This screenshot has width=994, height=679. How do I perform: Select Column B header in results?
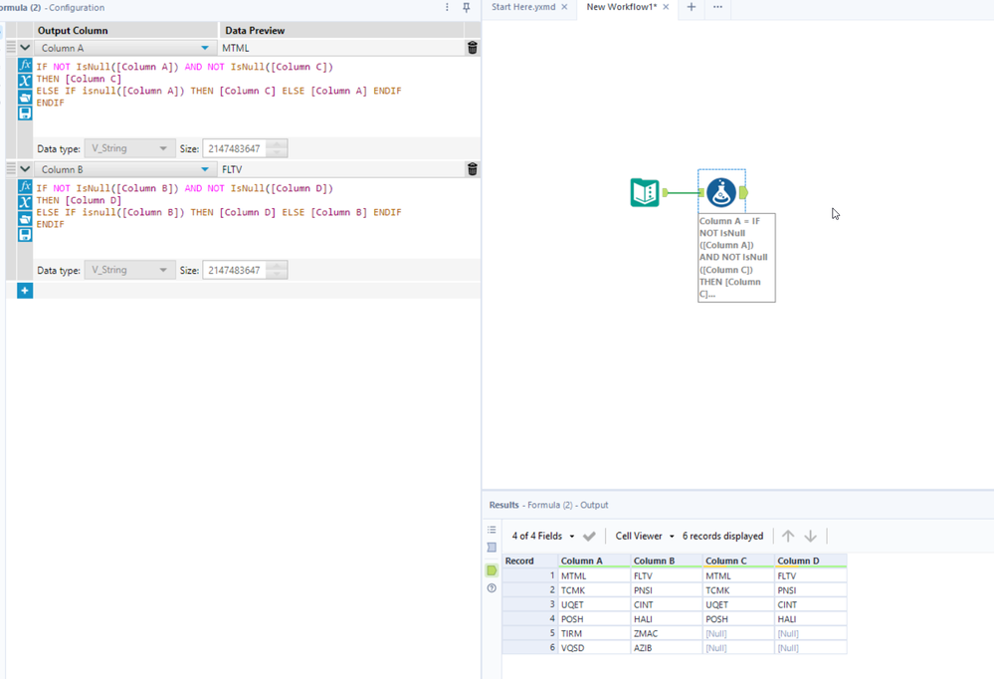coord(667,561)
